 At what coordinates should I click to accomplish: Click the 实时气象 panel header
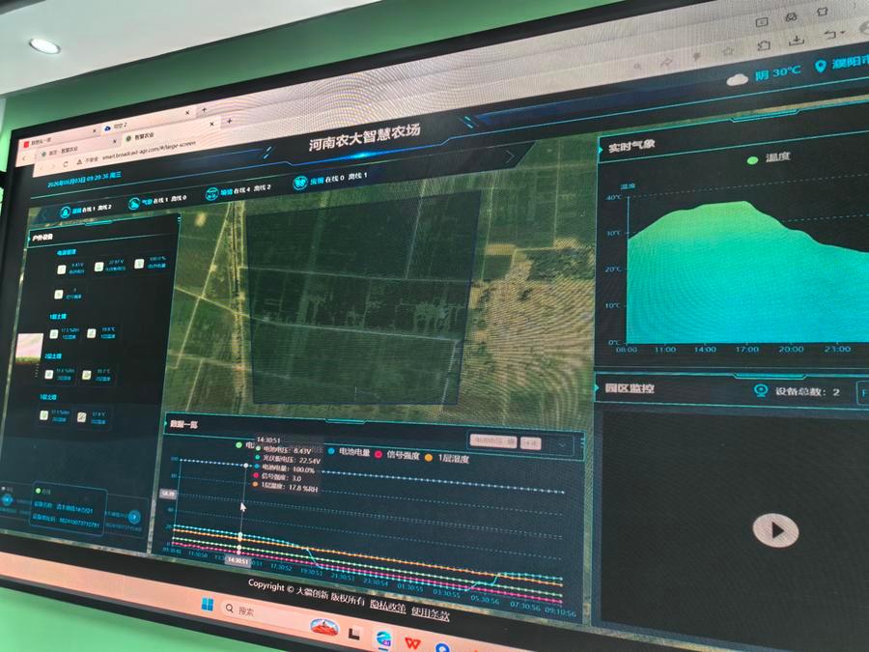coord(631,147)
